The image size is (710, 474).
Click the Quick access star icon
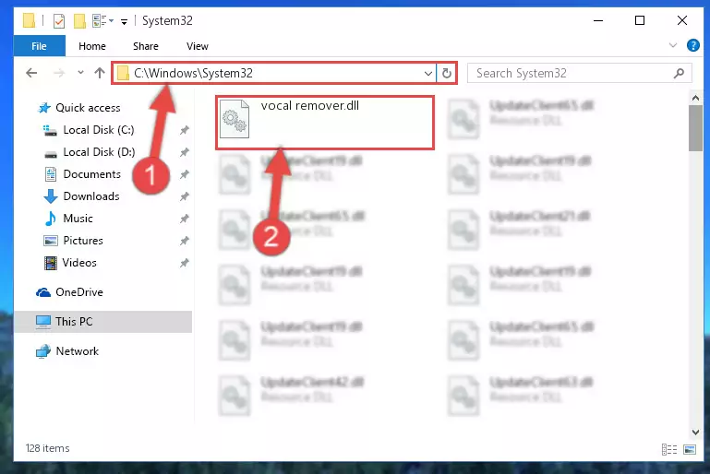coord(44,108)
